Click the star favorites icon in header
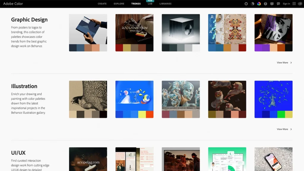Screen dimensions: 304x171 point(246,4)
